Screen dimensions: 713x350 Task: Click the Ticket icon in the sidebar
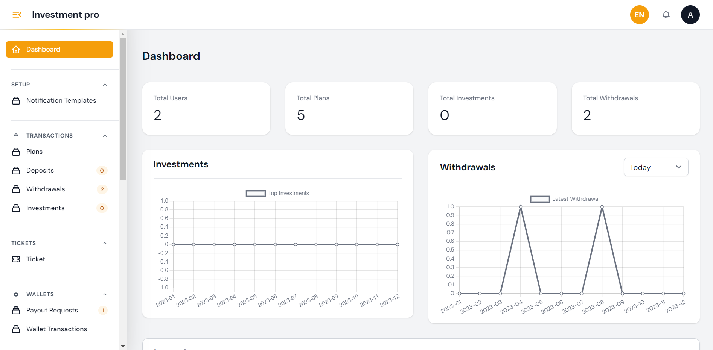[x=16, y=259]
